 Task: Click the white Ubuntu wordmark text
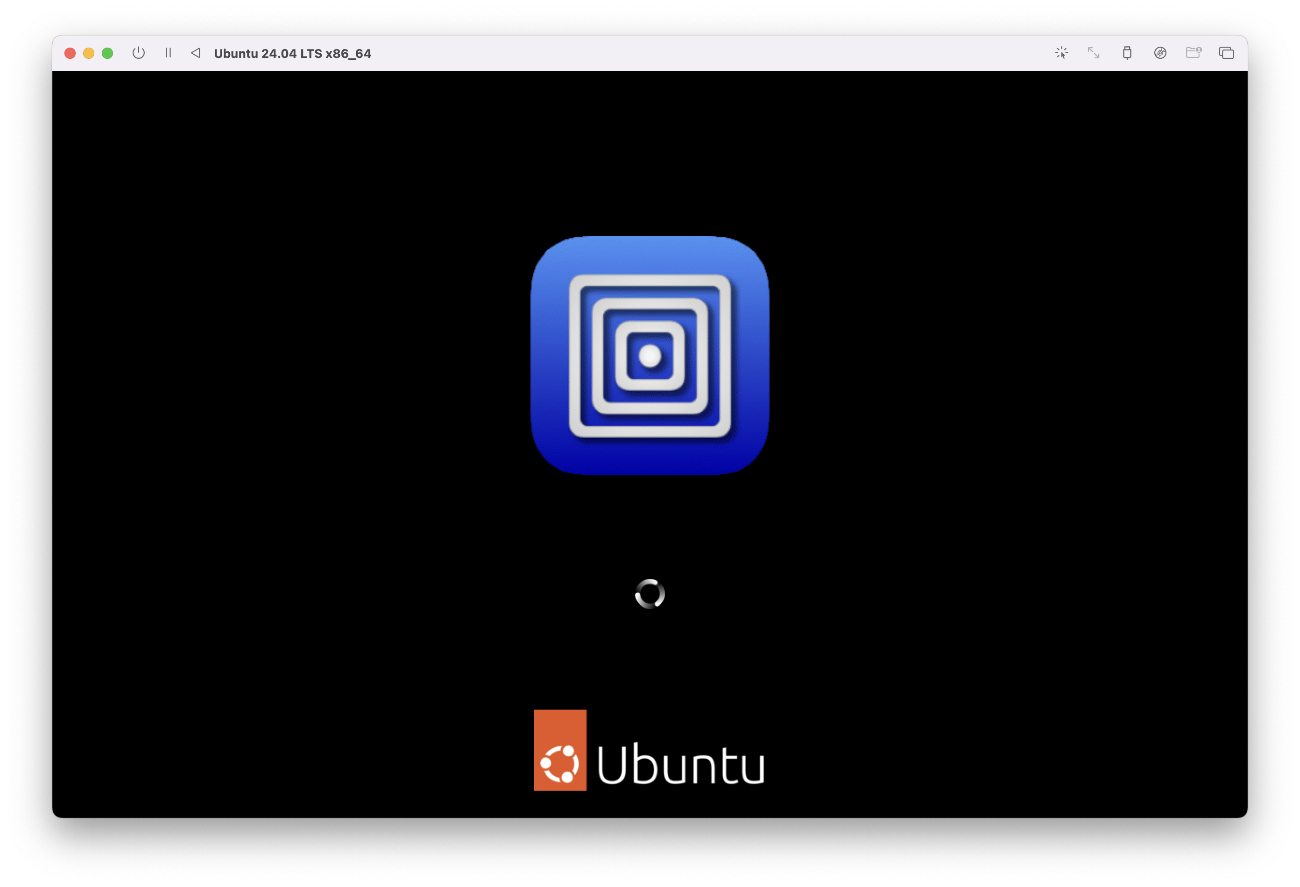(x=680, y=765)
